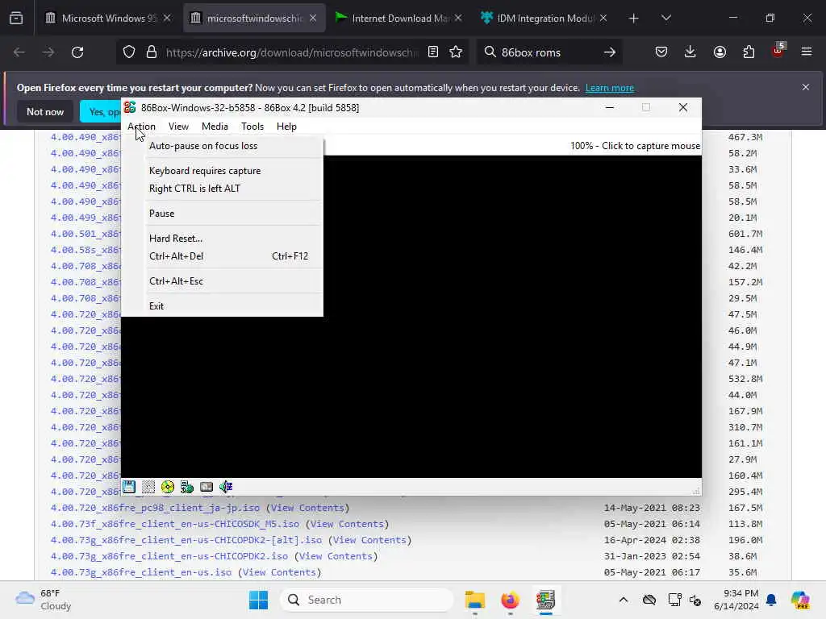The image size is (826, 619).
Task: Switch to Microsoft Windows 95 tab
Action: point(108,19)
